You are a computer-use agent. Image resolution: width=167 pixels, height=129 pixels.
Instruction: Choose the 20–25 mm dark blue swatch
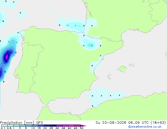pos(47,126)
